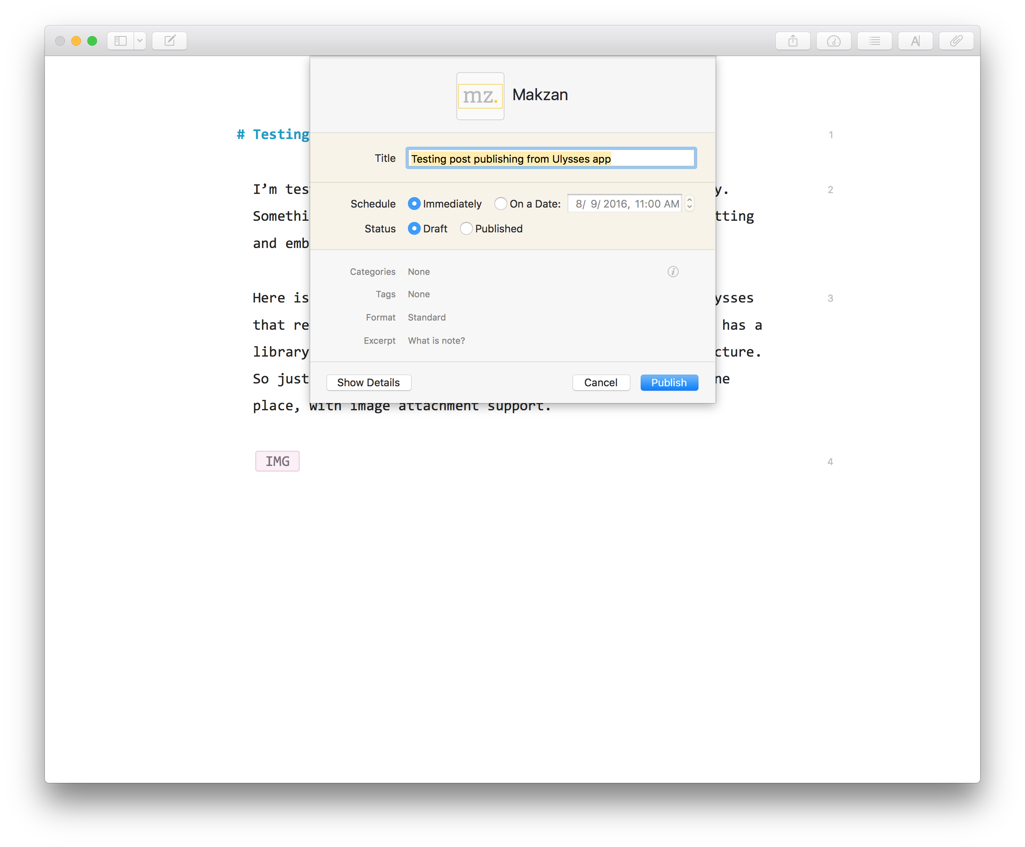
Task: Click the Makzan blog logo
Action: point(480,96)
